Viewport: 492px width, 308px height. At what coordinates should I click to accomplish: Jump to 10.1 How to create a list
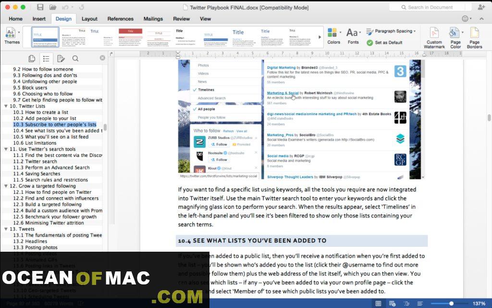[x=40, y=112]
